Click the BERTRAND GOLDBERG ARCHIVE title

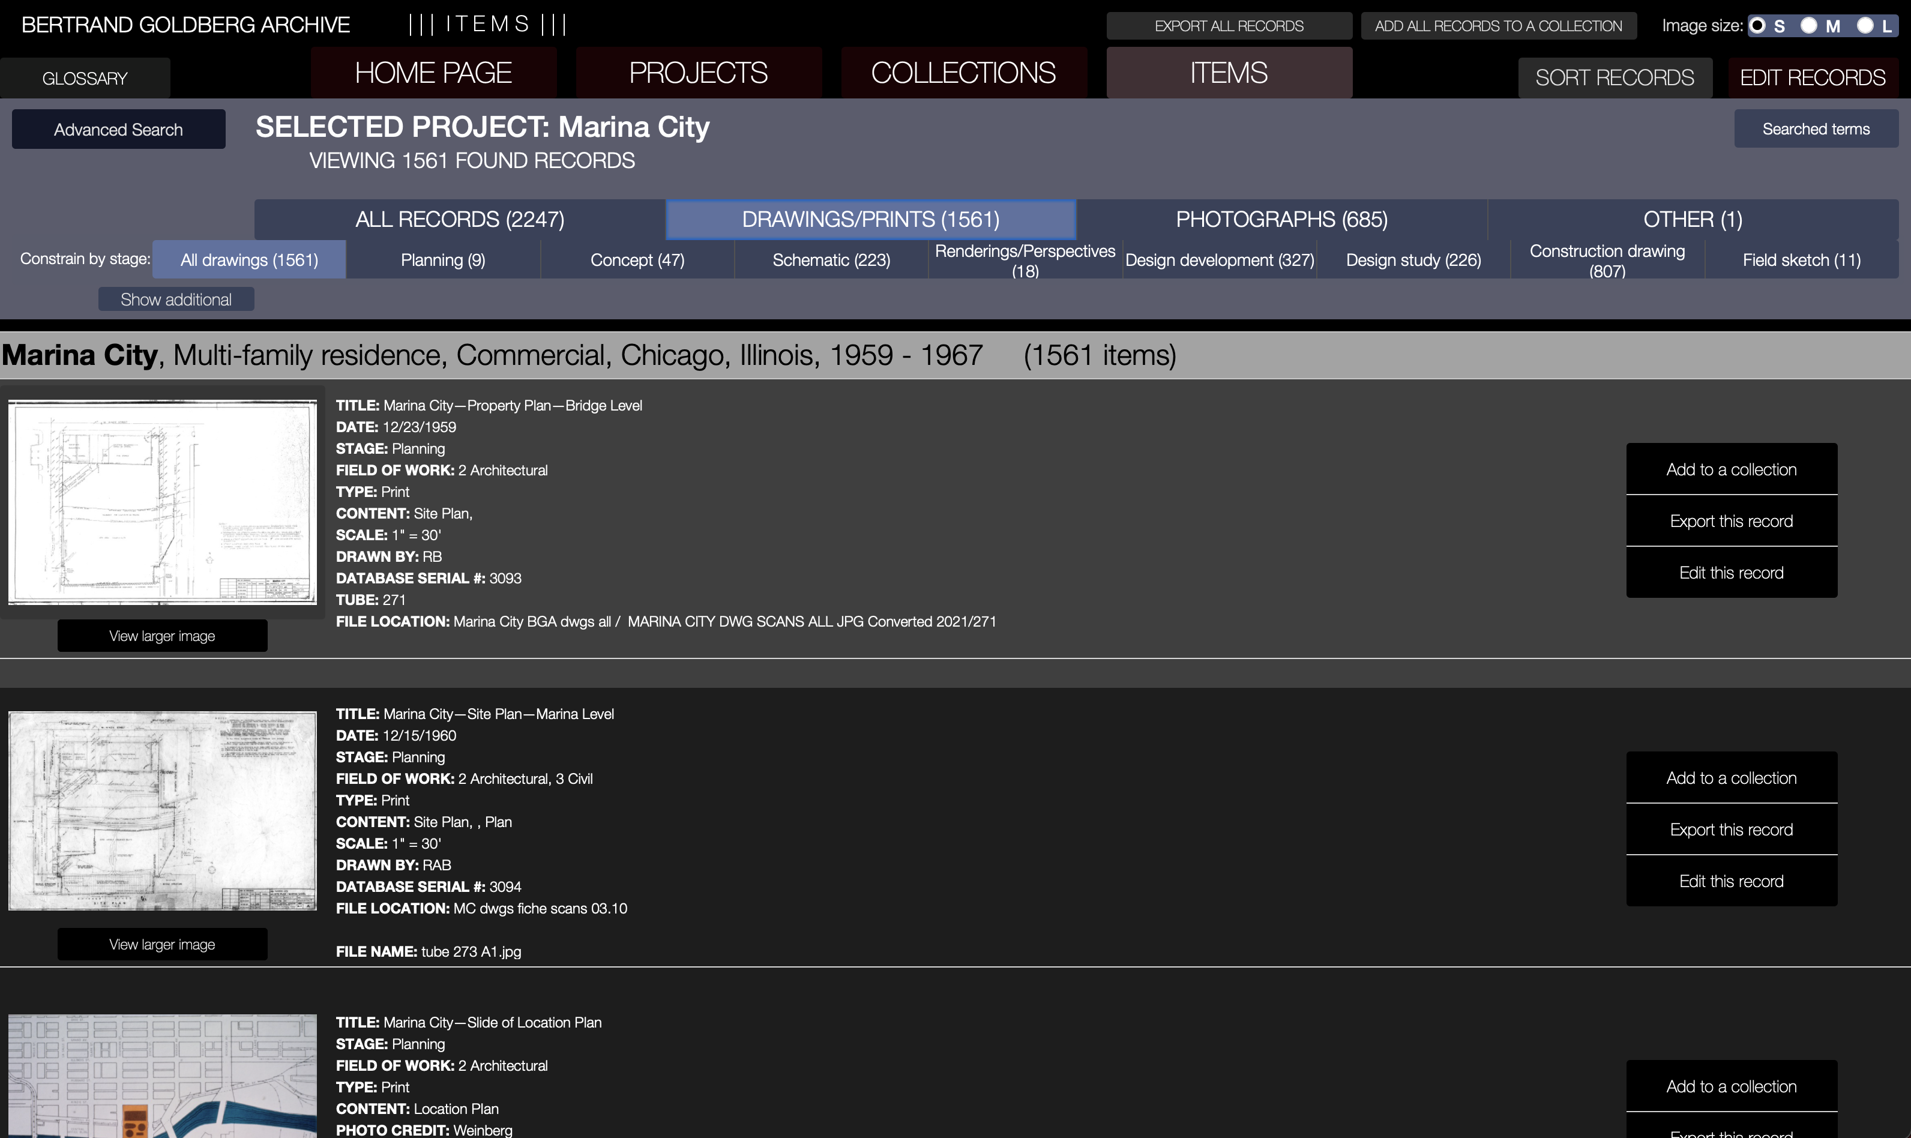pyautogui.click(x=185, y=25)
